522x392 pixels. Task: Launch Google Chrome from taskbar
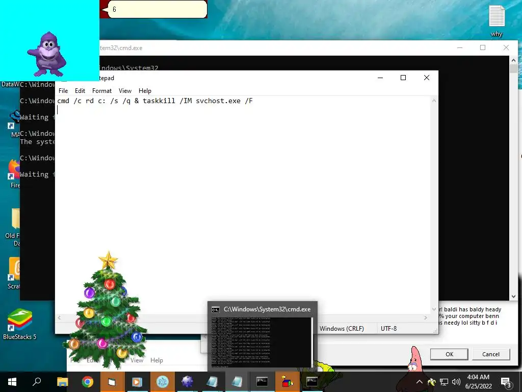click(87, 382)
